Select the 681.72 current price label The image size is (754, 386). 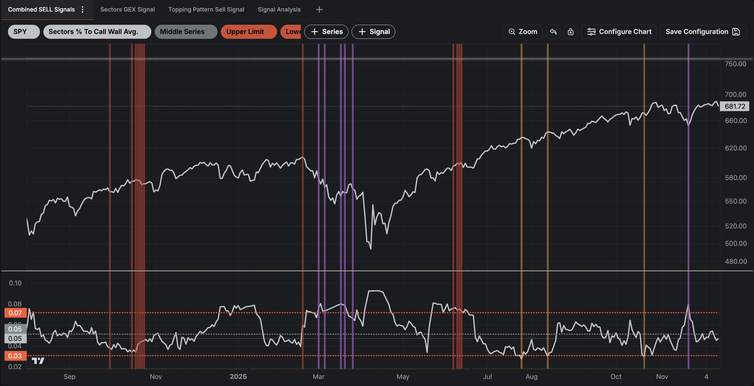[735, 106]
